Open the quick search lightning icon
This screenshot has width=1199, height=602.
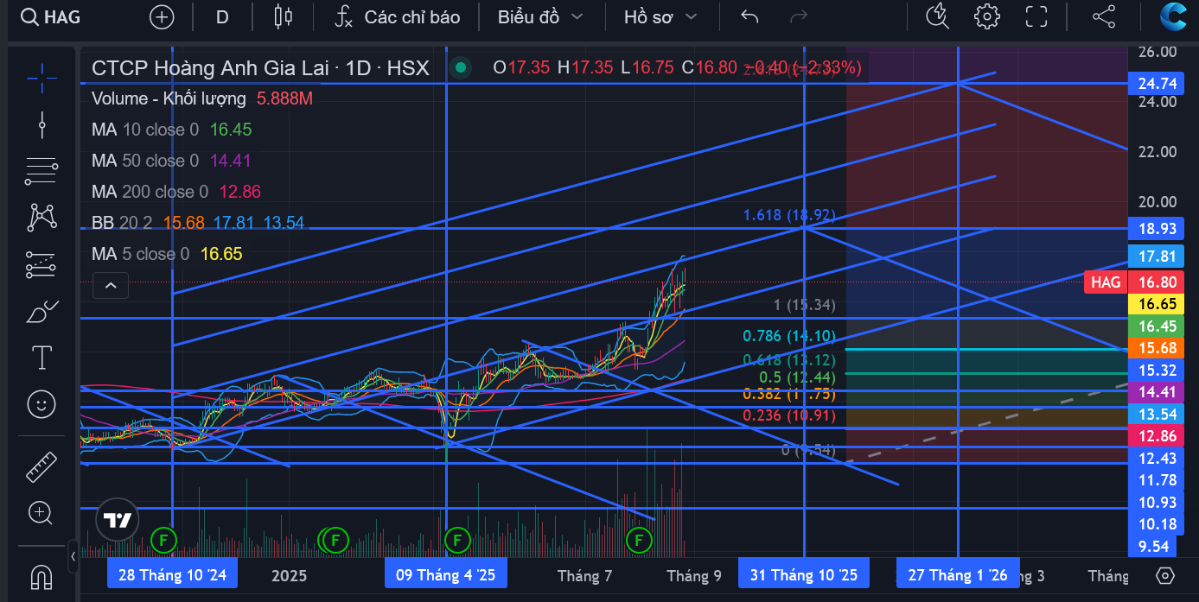(937, 16)
